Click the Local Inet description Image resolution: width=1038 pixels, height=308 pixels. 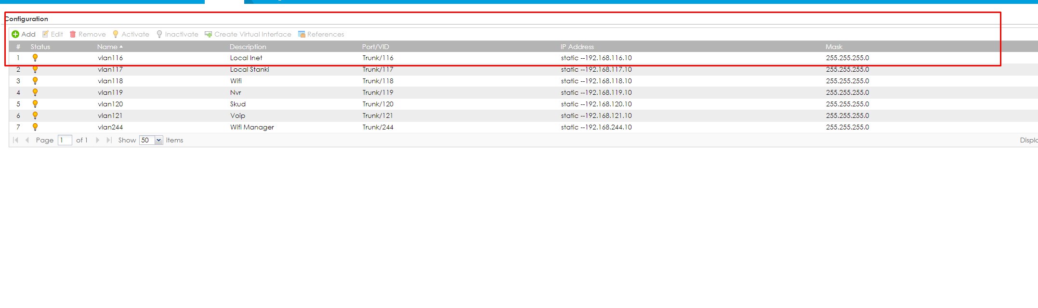246,58
